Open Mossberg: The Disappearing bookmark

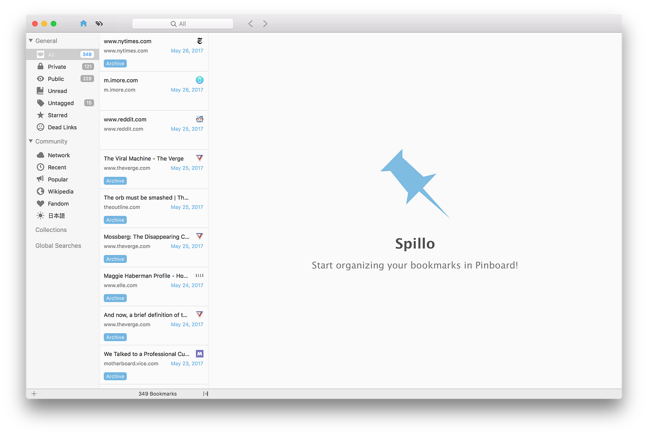click(x=147, y=237)
